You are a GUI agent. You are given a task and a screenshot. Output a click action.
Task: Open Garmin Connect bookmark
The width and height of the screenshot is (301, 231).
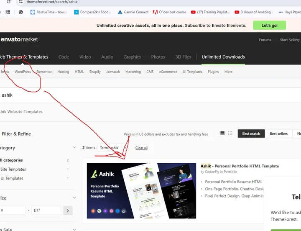click(133, 12)
